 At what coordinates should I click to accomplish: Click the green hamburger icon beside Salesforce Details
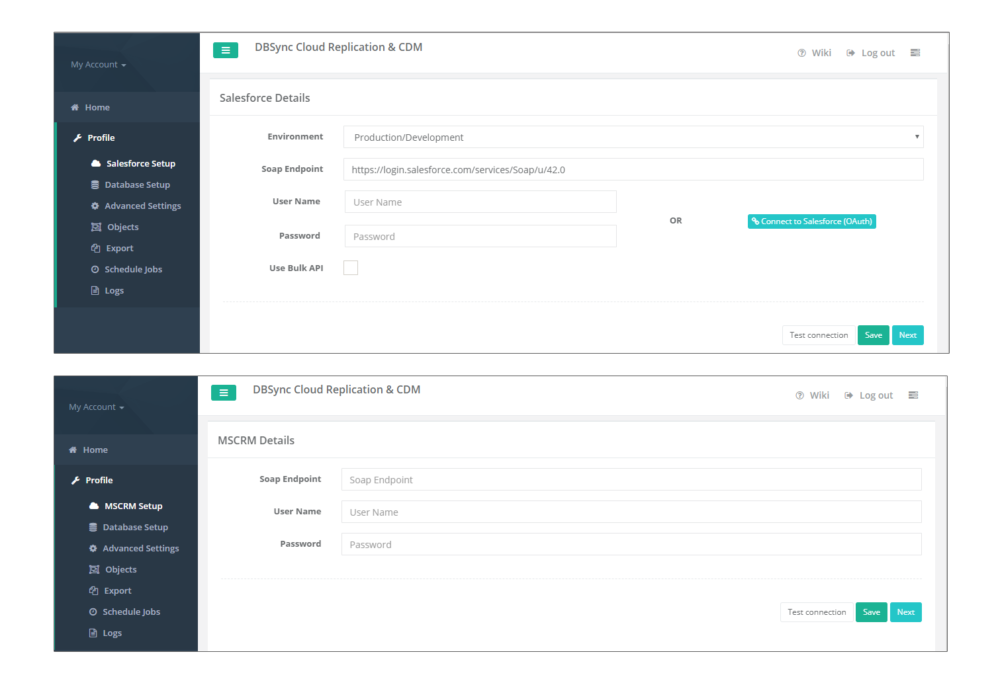[225, 50]
